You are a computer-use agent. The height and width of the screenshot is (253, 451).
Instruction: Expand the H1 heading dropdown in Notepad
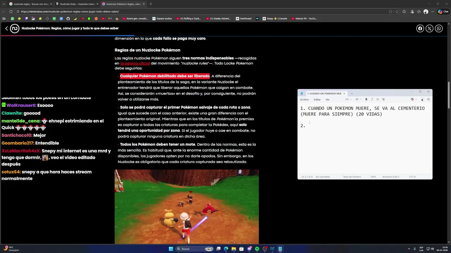348,99
